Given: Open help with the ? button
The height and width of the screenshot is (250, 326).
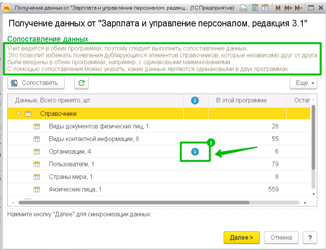Looking at the screenshot, I should (x=309, y=237).
